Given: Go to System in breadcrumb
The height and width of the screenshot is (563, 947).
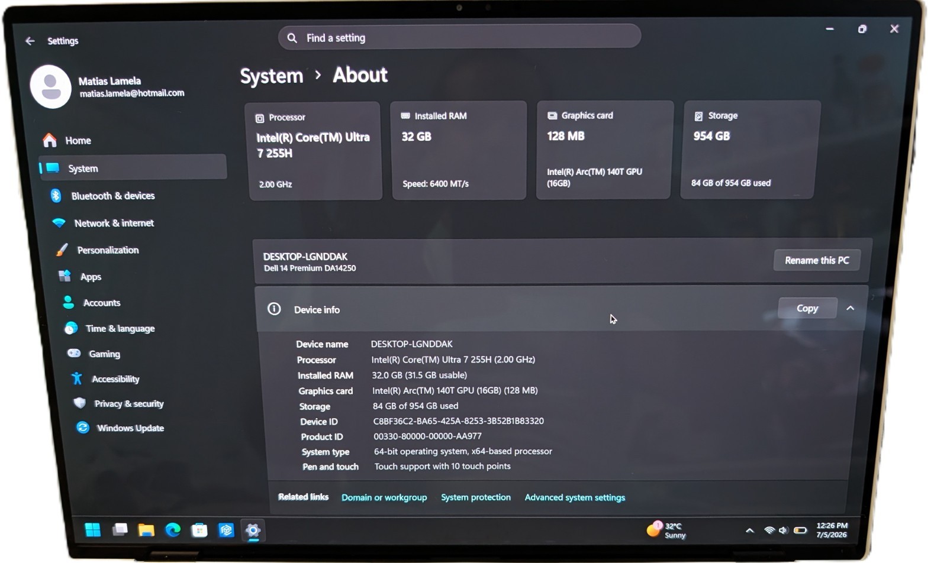Looking at the screenshot, I should 272,76.
